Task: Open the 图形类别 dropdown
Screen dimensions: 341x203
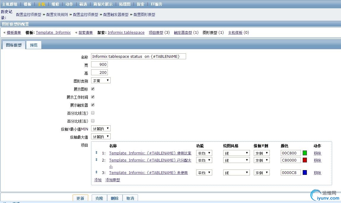Action: (x=101, y=81)
